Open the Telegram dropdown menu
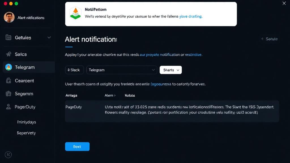290x163 pixels. pyautogui.click(x=122, y=70)
